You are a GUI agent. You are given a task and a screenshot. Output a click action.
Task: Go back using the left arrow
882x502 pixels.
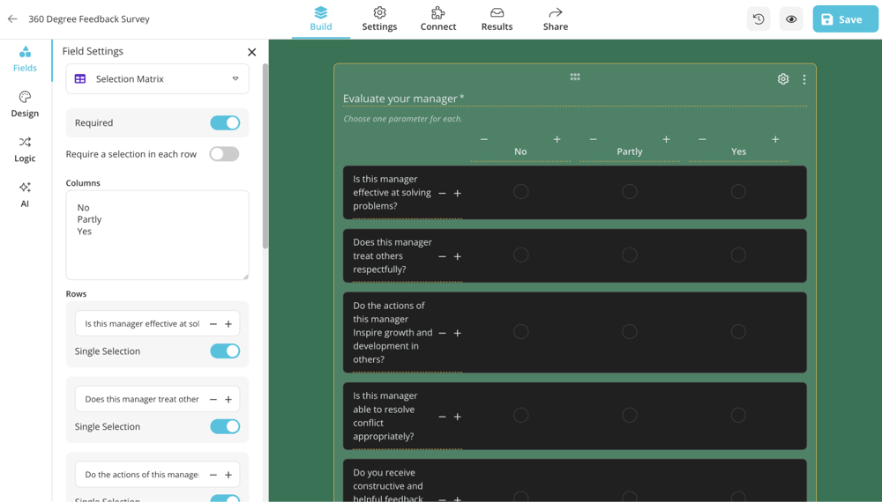tap(12, 18)
